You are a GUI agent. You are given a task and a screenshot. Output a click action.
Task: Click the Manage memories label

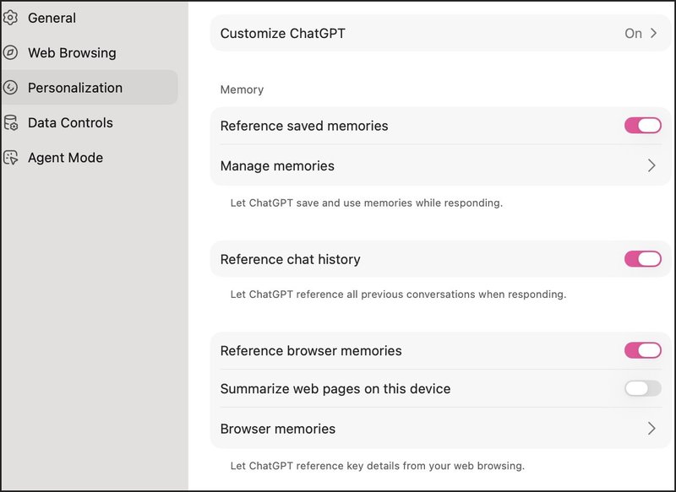(277, 166)
